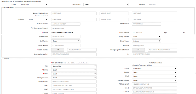196x94 pixels.
Task: Open Permanent Address State dropdown
Action: 154,68
